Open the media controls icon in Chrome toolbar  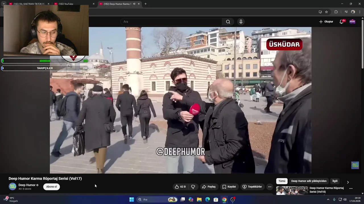pyautogui.click(x=346, y=12)
